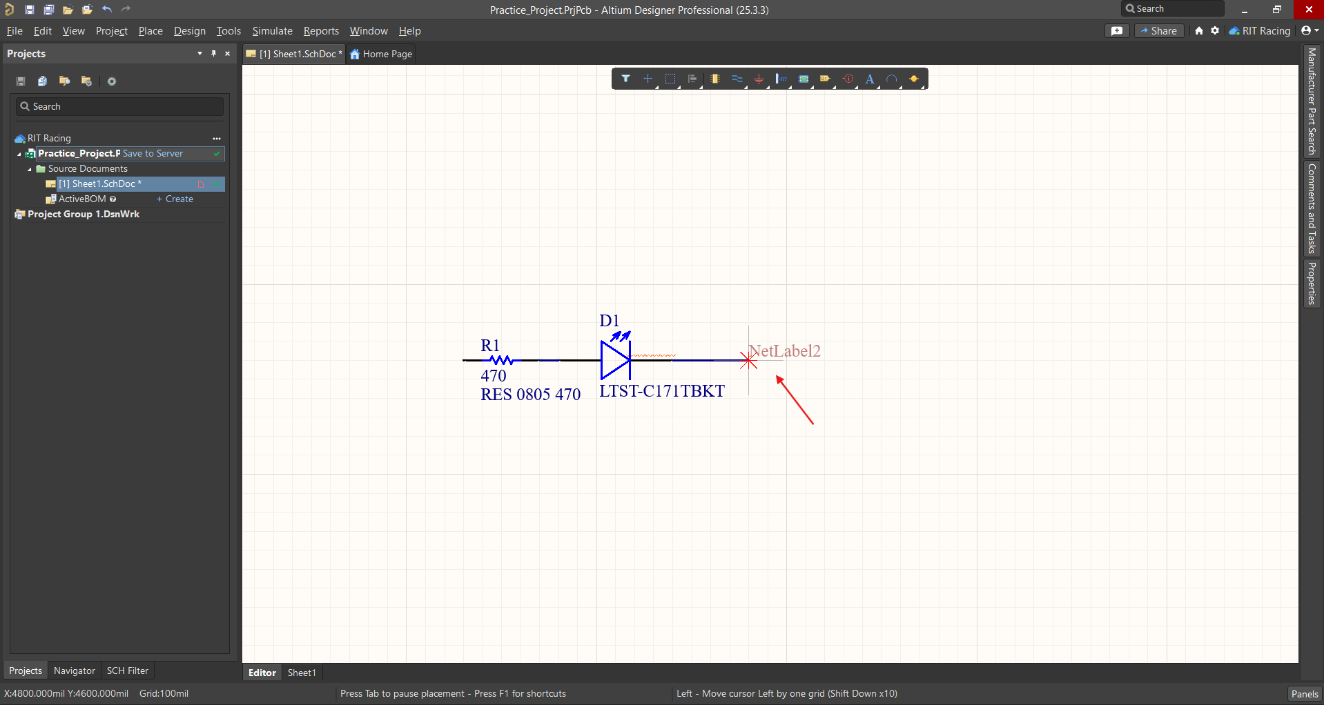Choose the dashed rectangle selection tool
Image resolution: width=1324 pixels, height=705 pixels.
[670, 79]
